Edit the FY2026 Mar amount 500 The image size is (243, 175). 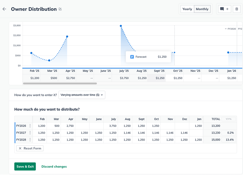coord(54,126)
